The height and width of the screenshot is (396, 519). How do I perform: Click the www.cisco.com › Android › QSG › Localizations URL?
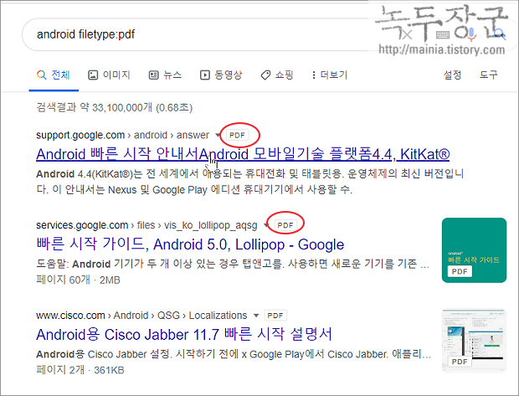click(x=141, y=316)
